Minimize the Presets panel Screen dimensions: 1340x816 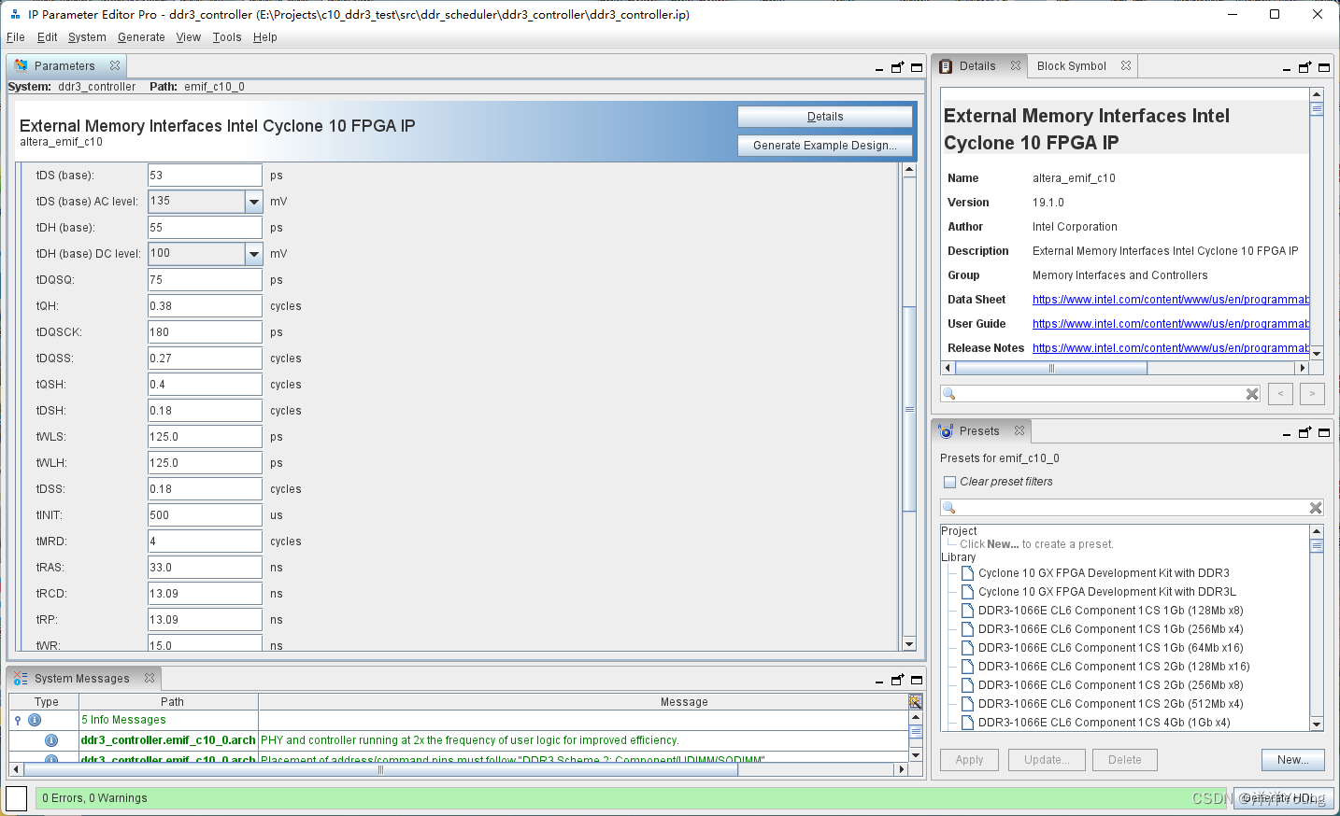tap(1287, 433)
